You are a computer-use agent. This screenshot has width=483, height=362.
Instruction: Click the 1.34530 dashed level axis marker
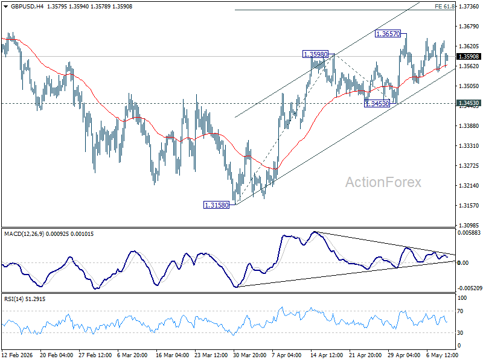click(x=469, y=103)
